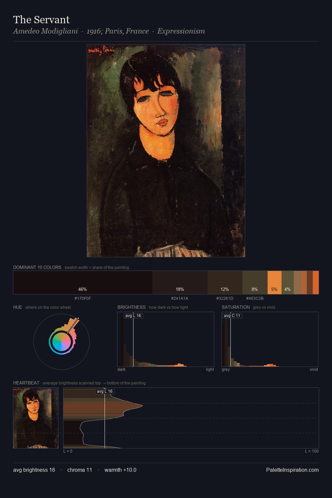
Task: Click the Expressionism style label
Action: [x=181, y=31]
